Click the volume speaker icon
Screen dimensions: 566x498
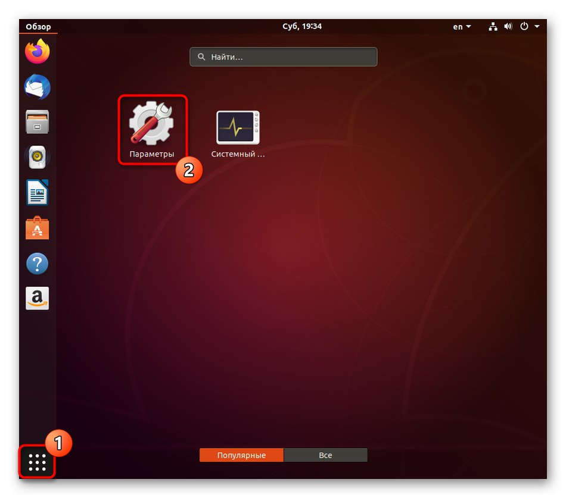508,26
